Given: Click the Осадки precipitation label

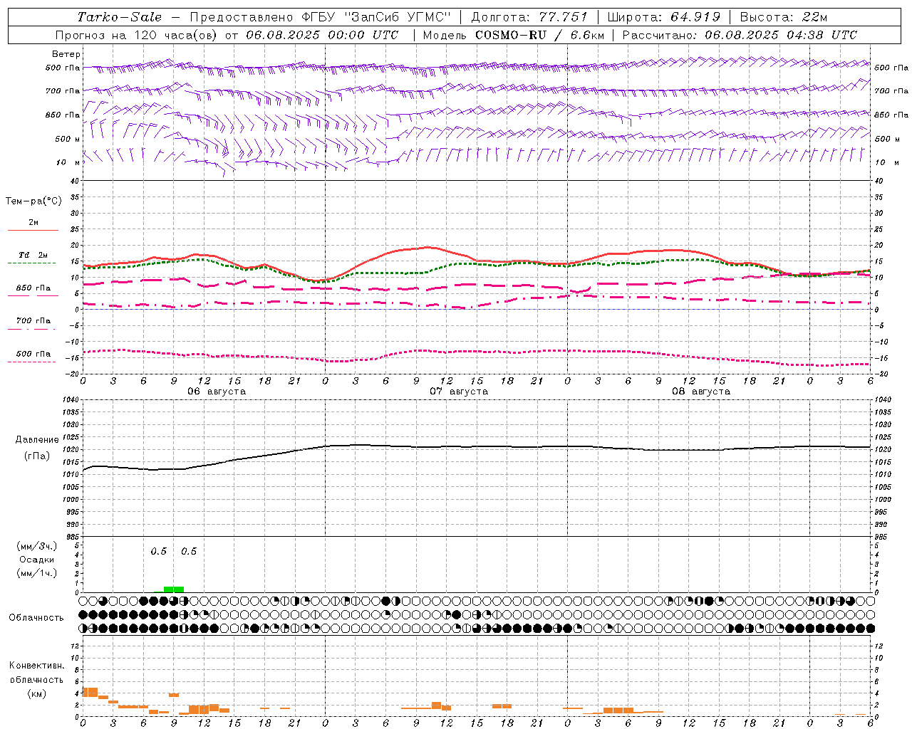Looking at the screenshot, I should 37,560.
